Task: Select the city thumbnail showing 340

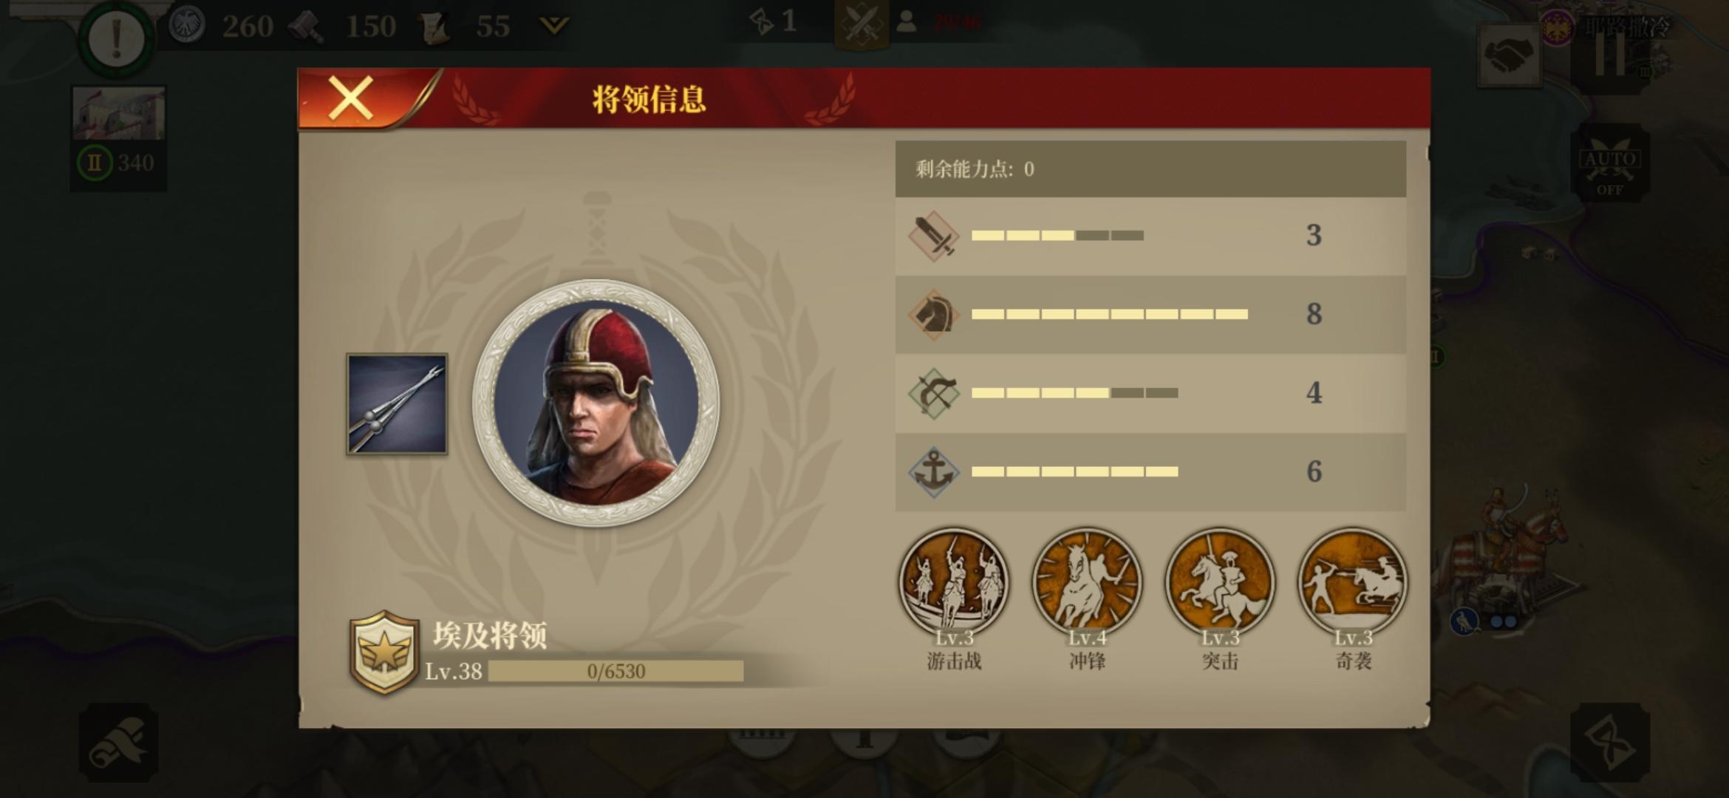Action: (x=118, y=137)
